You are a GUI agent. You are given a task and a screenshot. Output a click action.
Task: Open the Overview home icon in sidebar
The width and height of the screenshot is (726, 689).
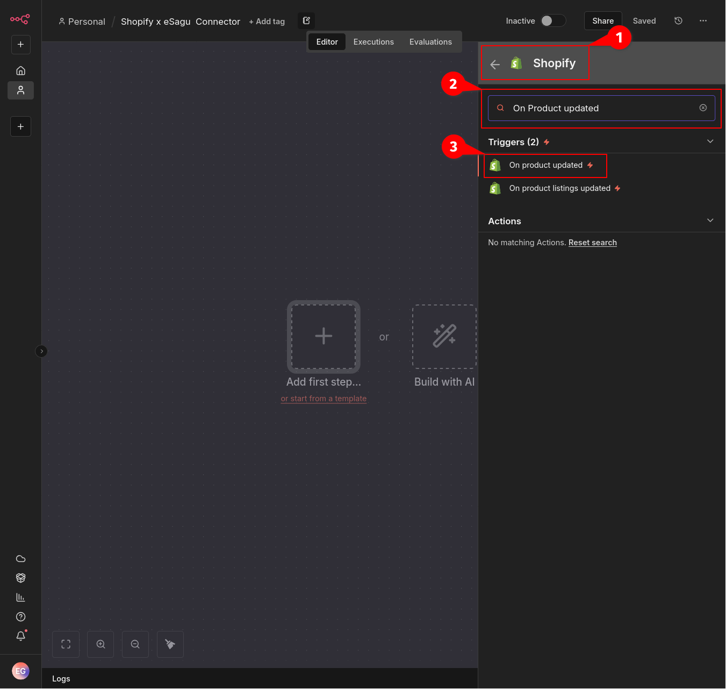[20, 70]
